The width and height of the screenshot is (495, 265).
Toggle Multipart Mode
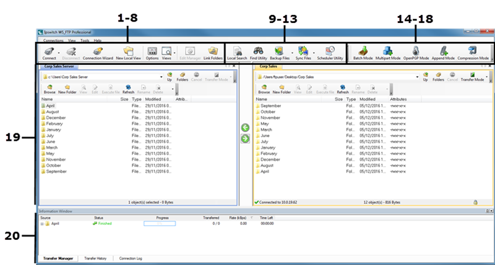click(x=388, y=53)
